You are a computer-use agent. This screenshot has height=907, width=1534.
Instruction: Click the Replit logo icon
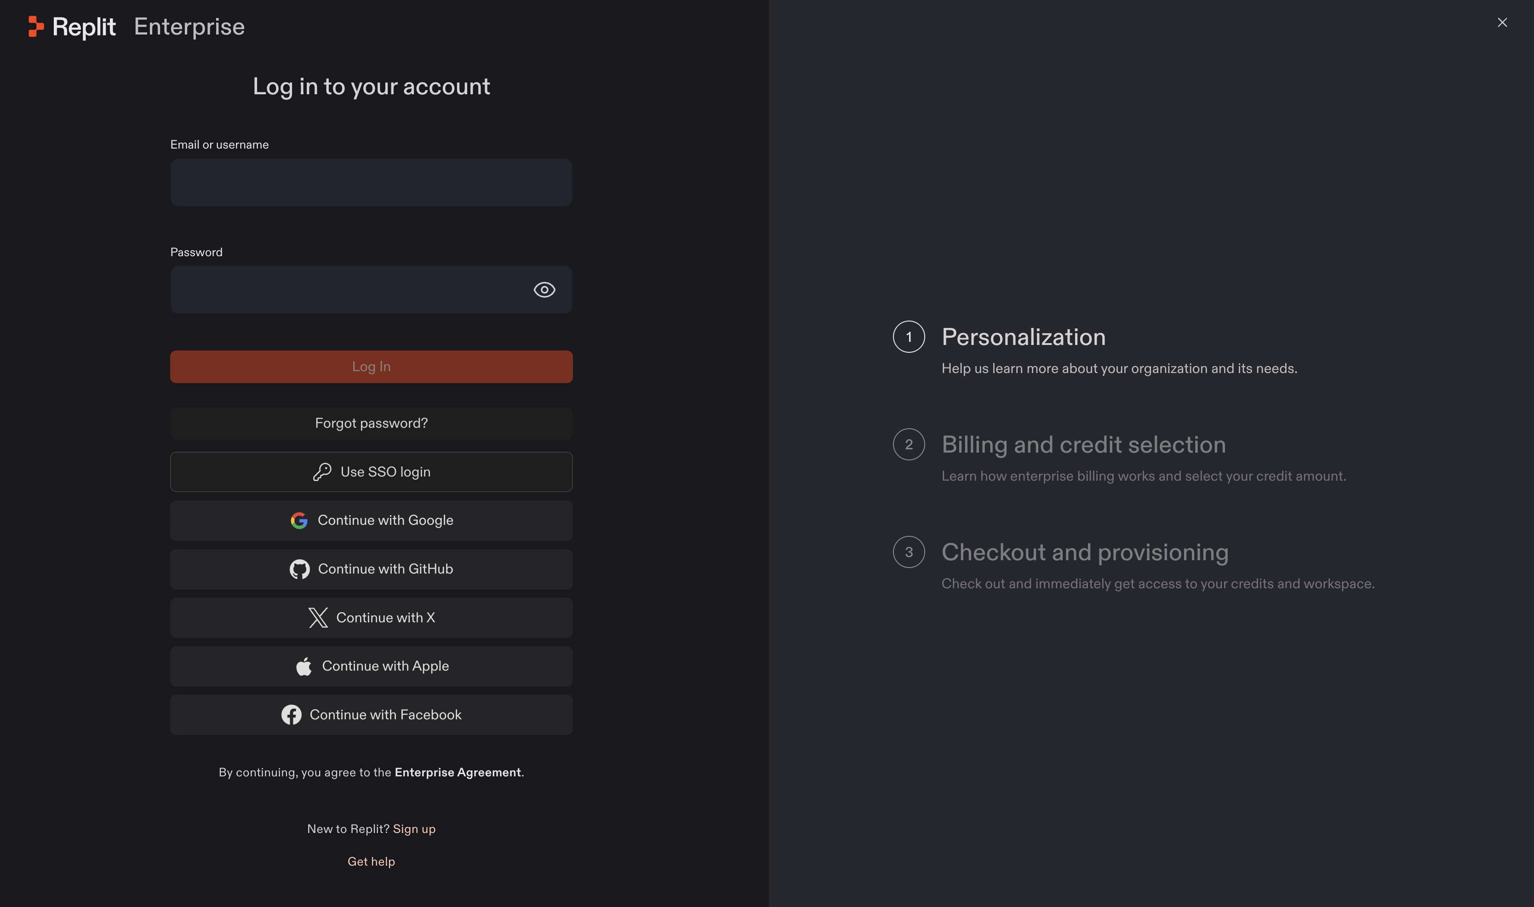point(36,26)
